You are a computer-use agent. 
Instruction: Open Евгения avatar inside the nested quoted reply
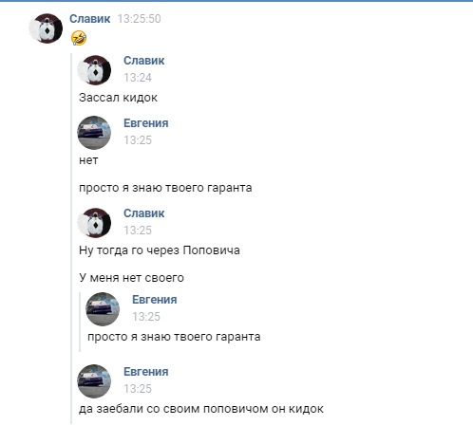click(103, 309)
